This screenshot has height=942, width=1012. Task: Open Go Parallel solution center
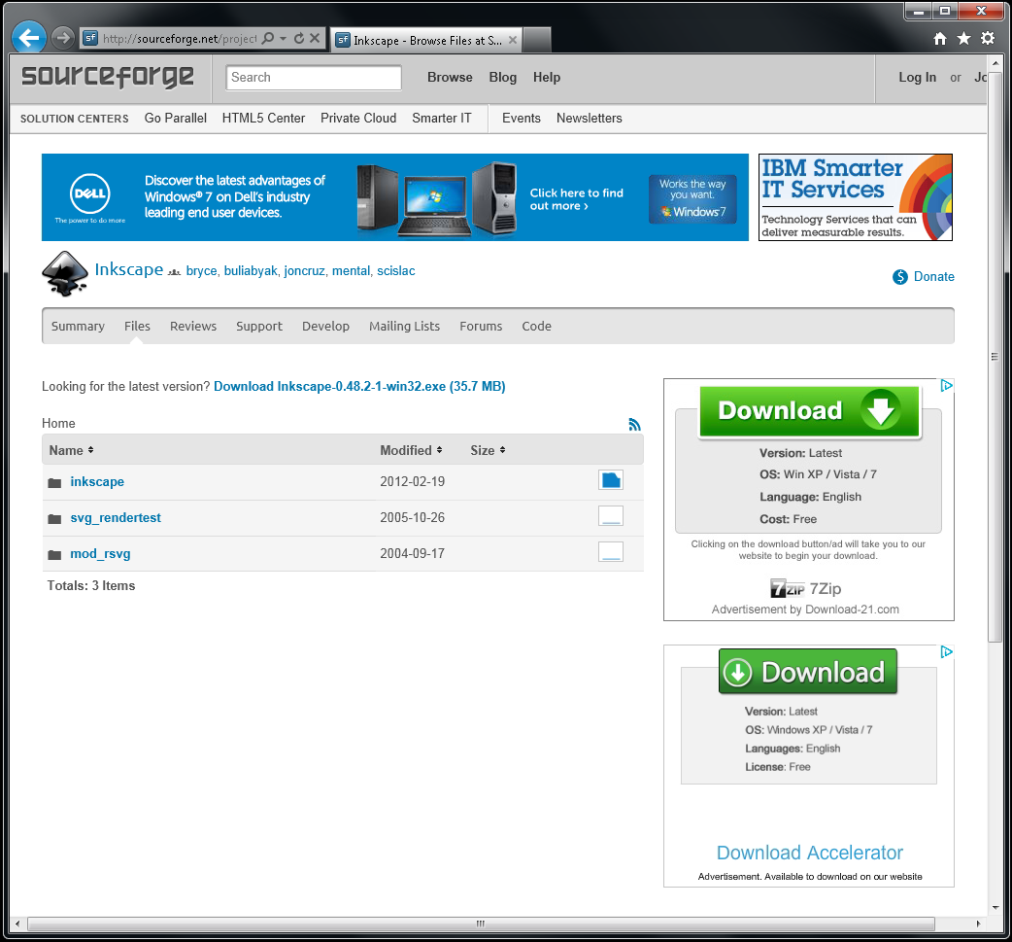tap(176, 119)
